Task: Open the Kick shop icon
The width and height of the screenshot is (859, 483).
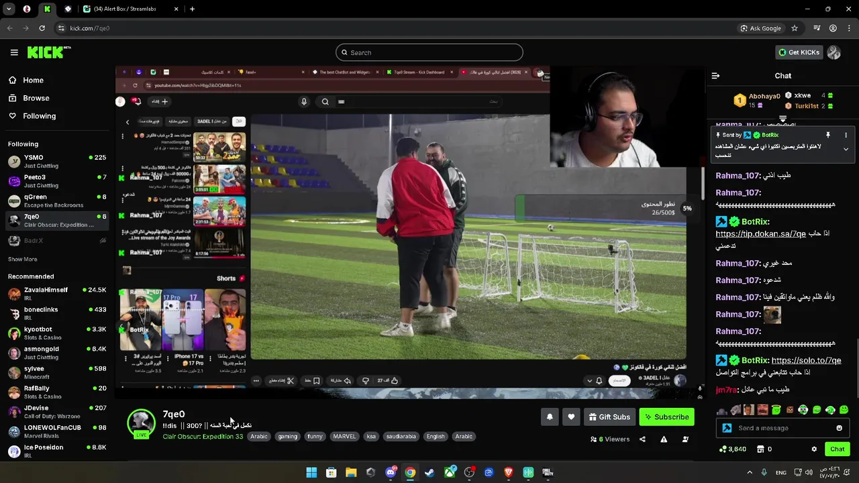Action: click(x=760, y=449)
